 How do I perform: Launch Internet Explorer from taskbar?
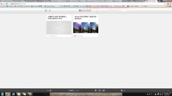(x=13, y=94)
